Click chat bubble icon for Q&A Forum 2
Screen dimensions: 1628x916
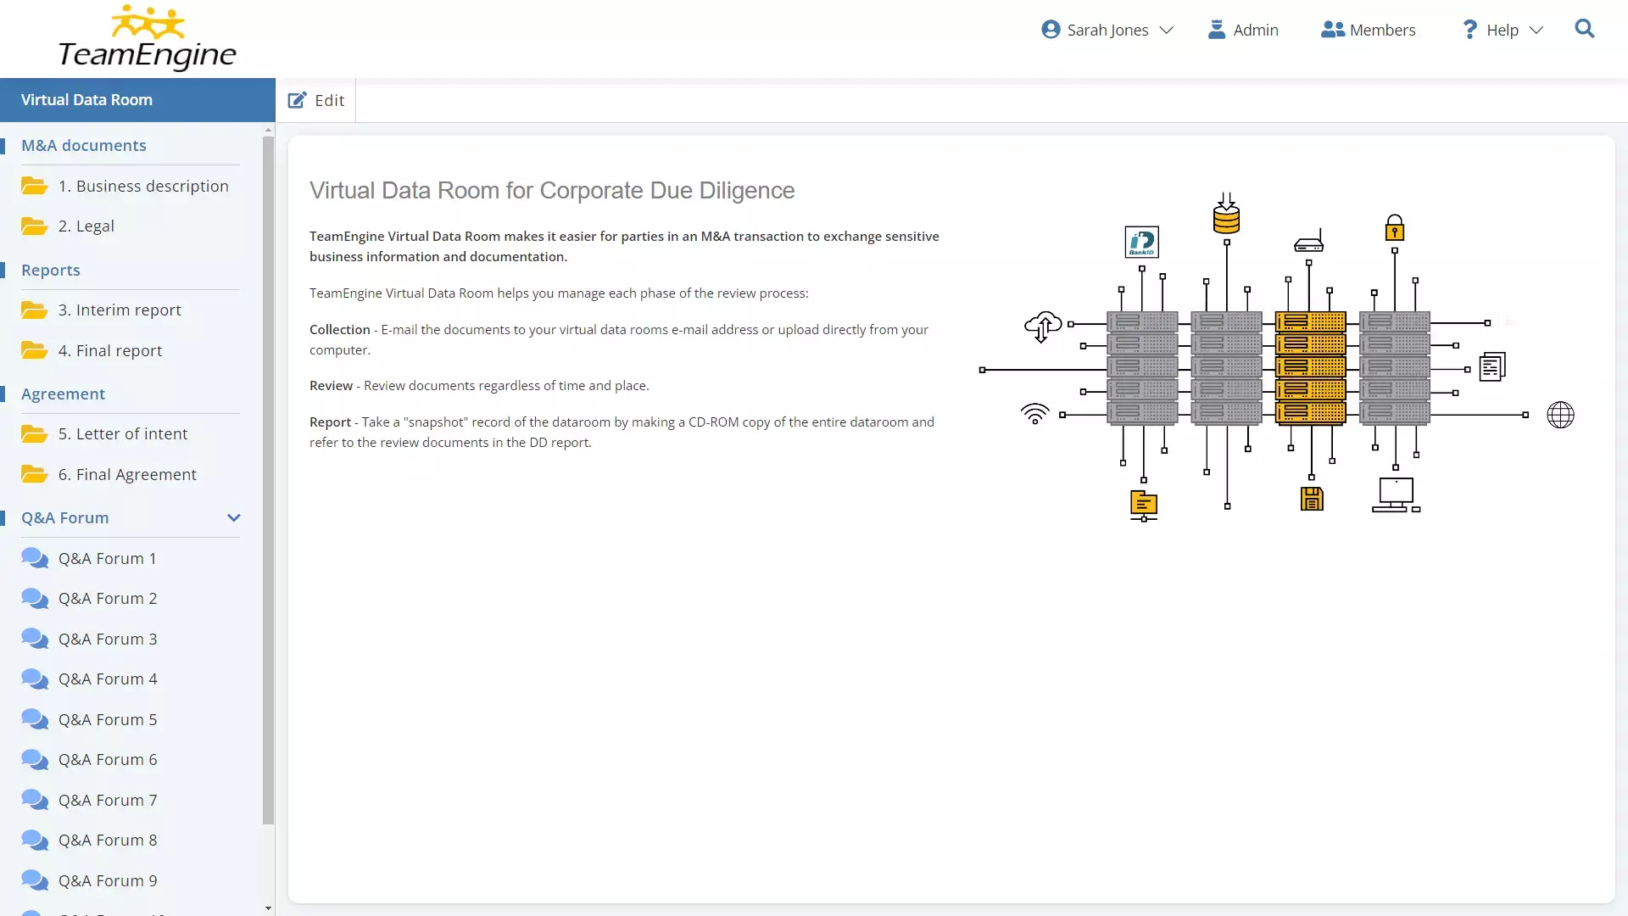[35, 598]
